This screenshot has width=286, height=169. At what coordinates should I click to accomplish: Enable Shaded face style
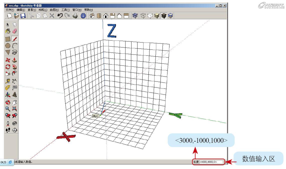pyautogui.click(x=157, y=16)
